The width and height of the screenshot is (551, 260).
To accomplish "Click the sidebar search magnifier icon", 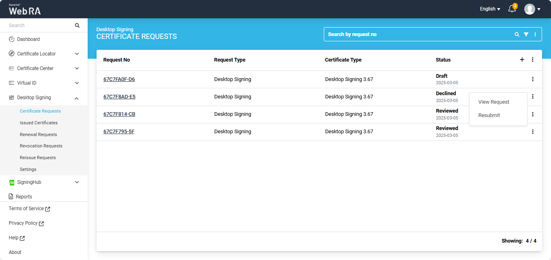I will pyautogui.click(x=77, y=25).
